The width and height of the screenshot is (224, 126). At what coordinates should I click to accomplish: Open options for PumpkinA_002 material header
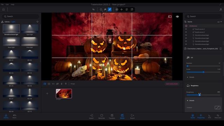pyautogui.click(x=220, y=49)
